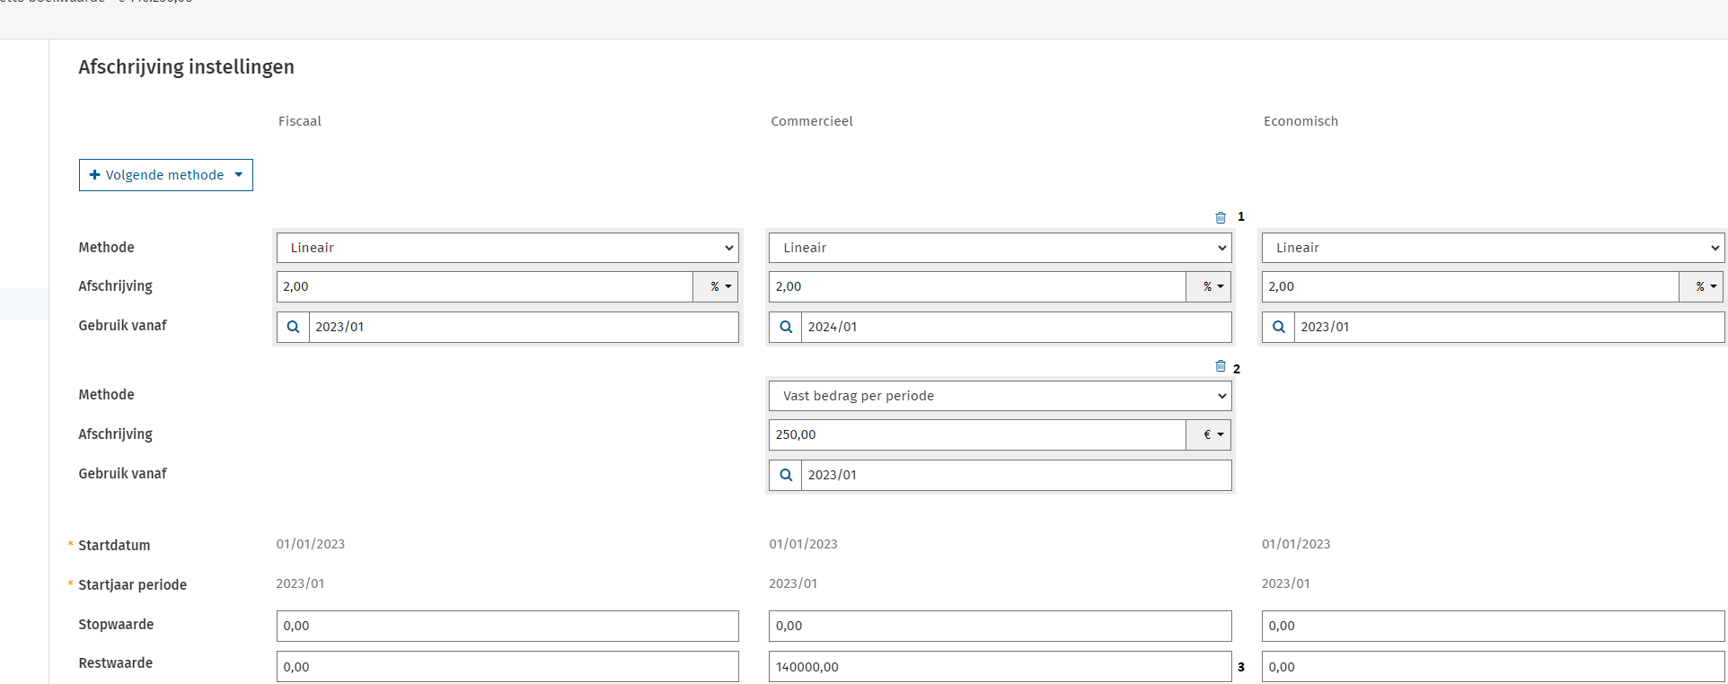Click the Volgende methode button
1728x684 pixels.
pos(166,175)
